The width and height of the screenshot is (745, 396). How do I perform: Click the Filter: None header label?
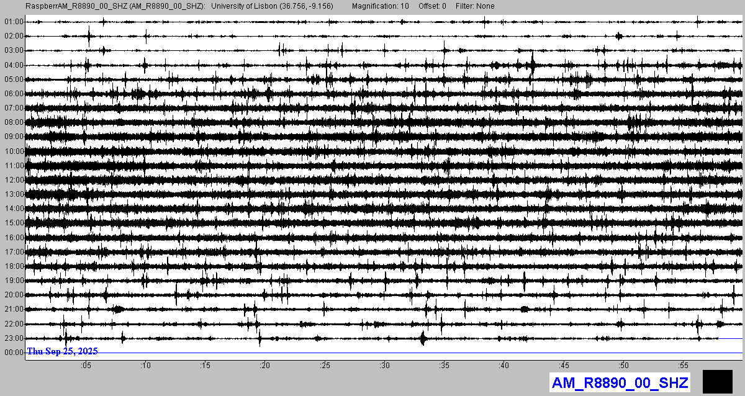coord(476,6)
